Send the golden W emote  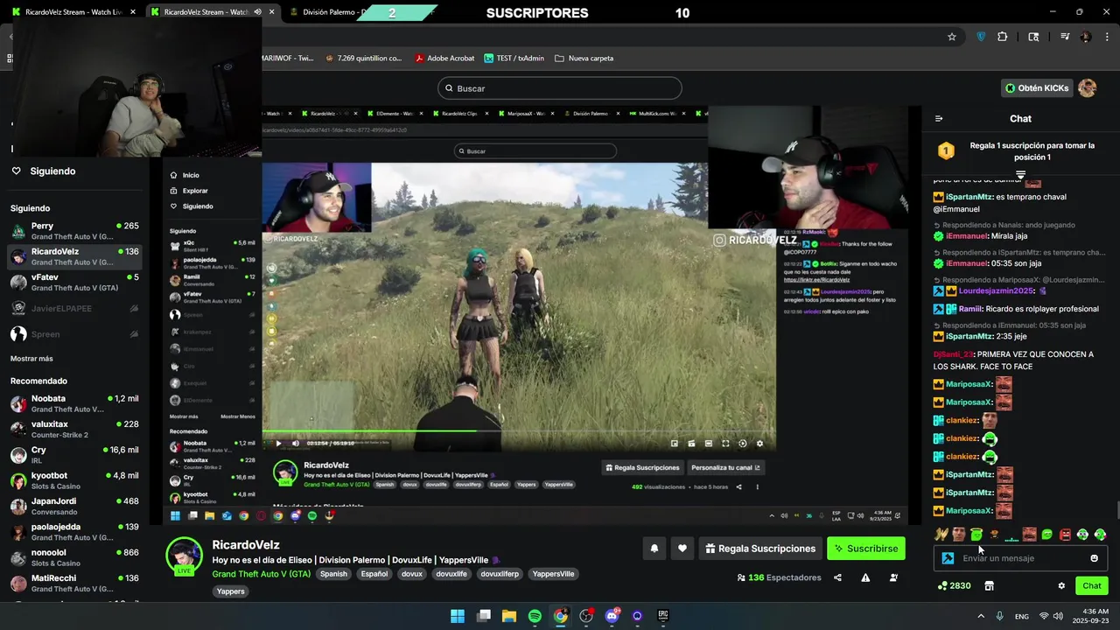[941, 535]
